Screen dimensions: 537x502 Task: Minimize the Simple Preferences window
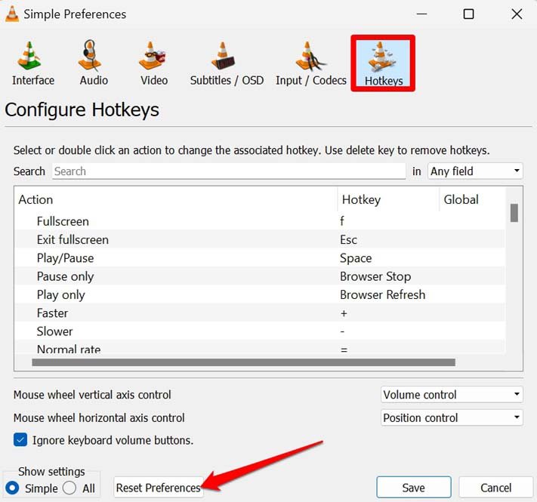click(422, 14)
